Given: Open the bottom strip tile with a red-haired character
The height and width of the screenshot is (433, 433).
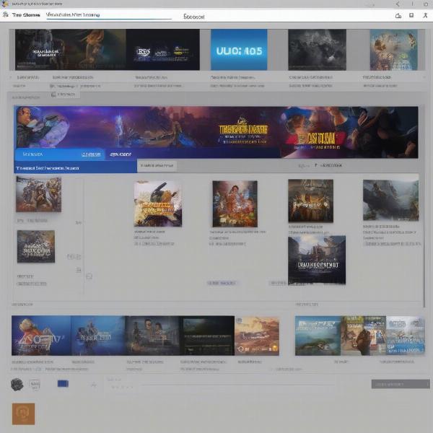Looking at the screenshot, I should (x=41, y=336).
